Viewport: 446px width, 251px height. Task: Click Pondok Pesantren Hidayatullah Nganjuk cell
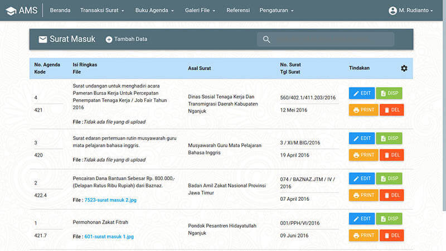point(222,229)
